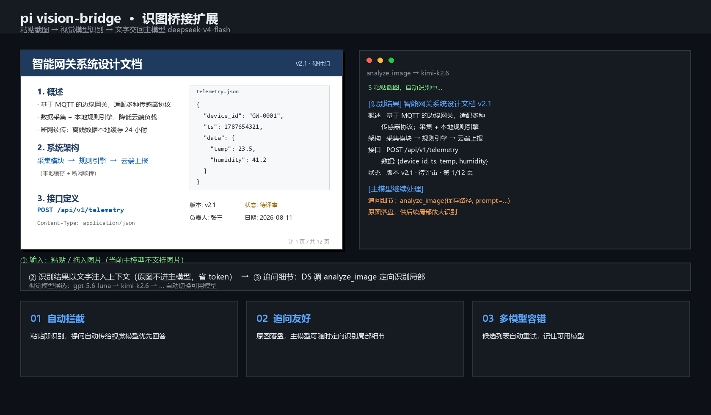Select the "device_id": "GW-0001" JSON line
The width and height of the screenshot is (711, 415).
click(243, 116)
